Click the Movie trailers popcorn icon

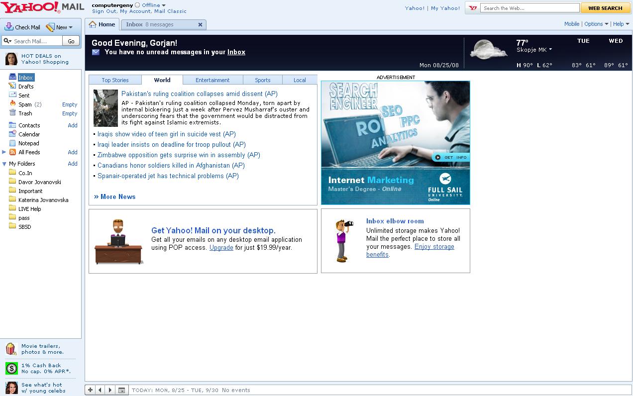click(11, 349)
